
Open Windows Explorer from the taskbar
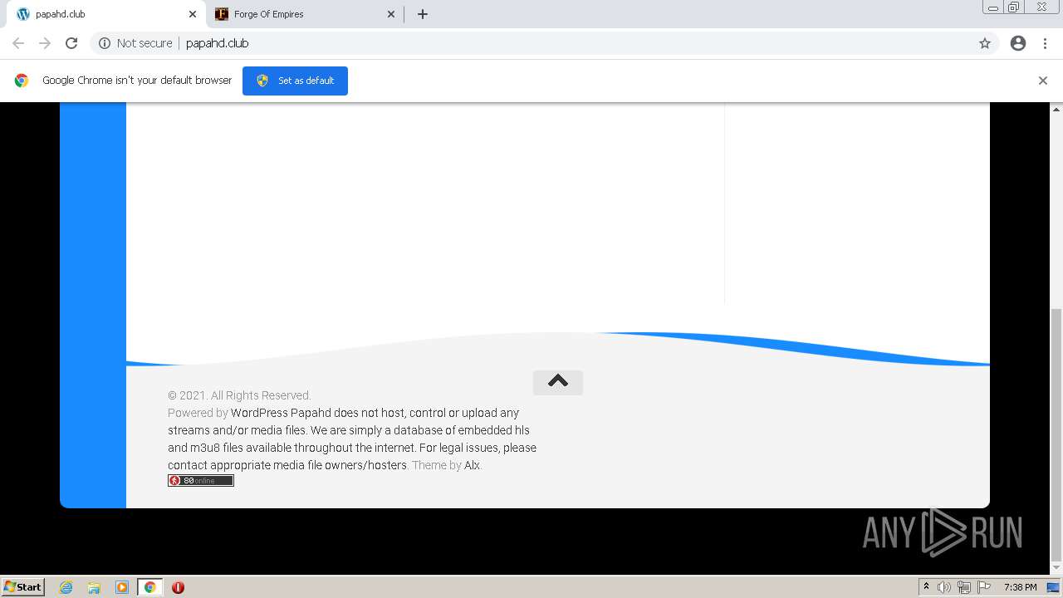tap(94, 587)
